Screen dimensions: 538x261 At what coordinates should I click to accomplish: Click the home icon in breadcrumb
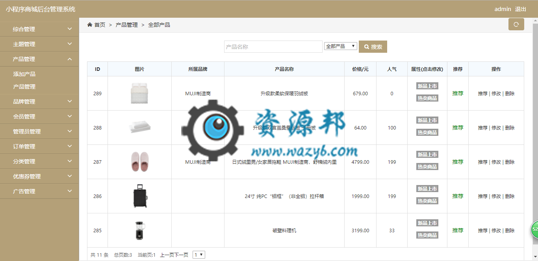90,25
